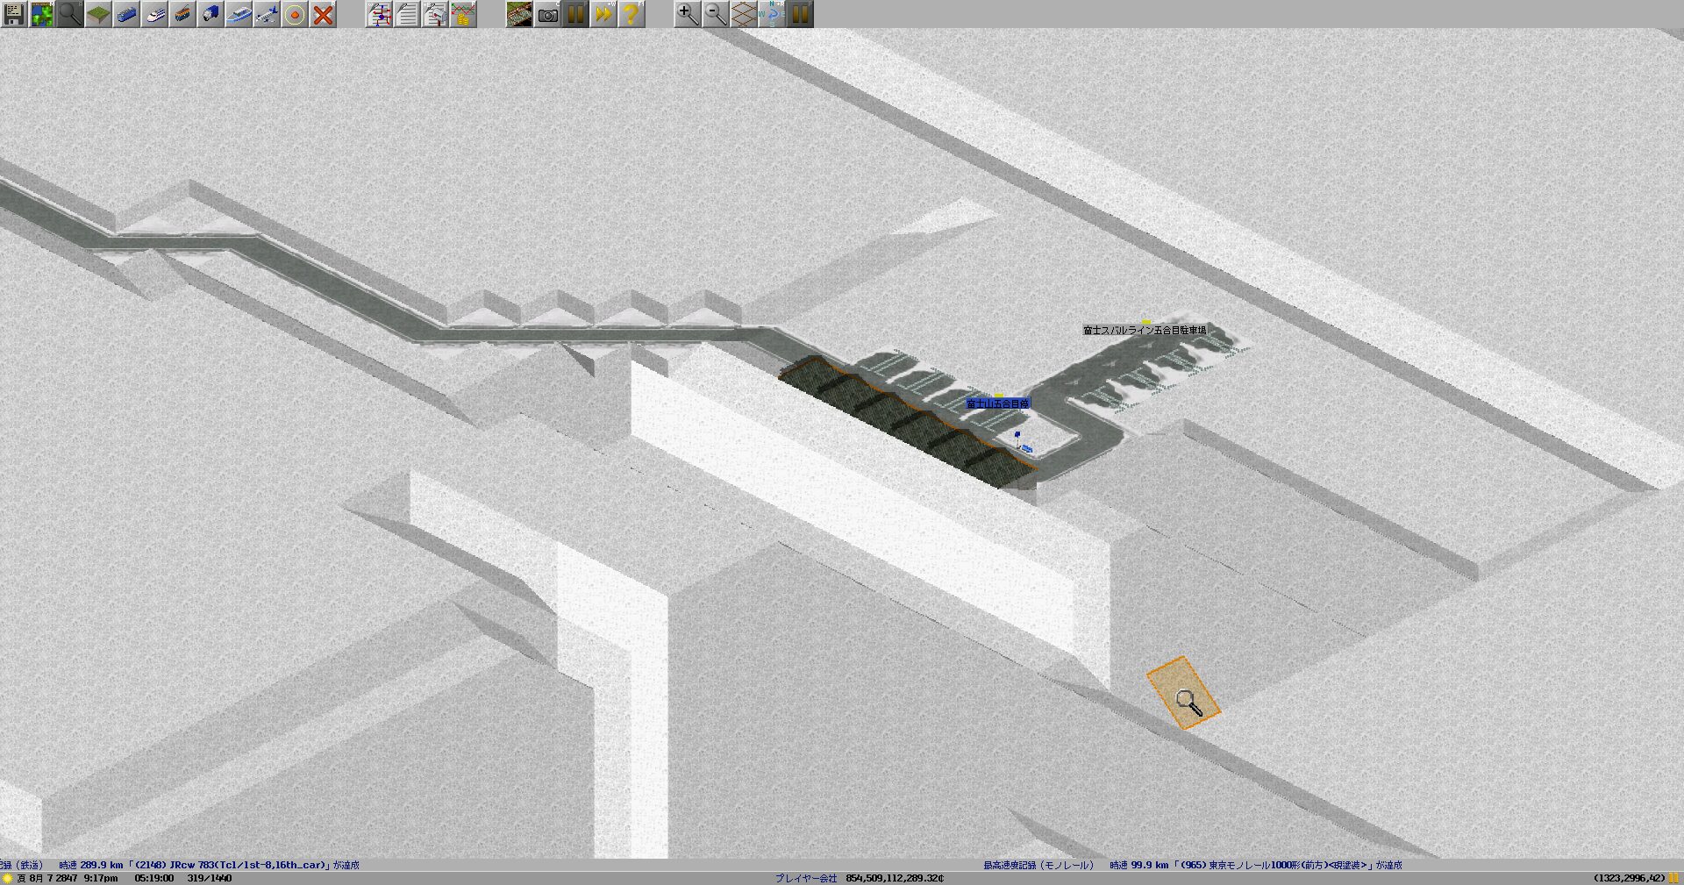
Task: Open help with the question mark
Action: (x=631, y=14)
